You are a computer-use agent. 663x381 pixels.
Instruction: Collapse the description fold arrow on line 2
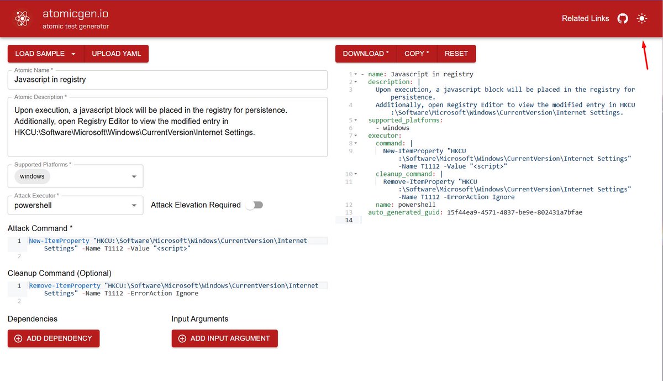[x=356, y=82]
